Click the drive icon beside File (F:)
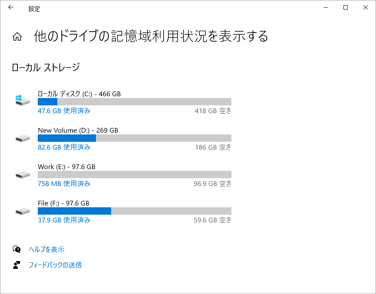 point(23,211)
